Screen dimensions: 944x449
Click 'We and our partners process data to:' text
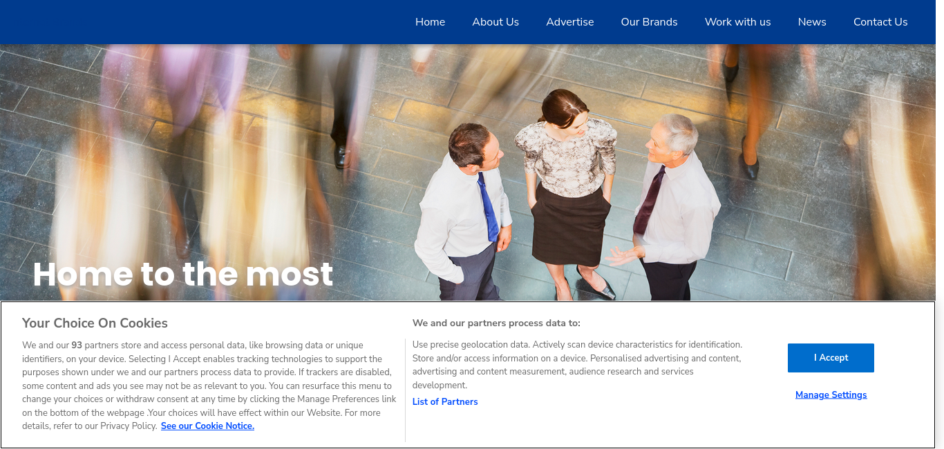496,323
